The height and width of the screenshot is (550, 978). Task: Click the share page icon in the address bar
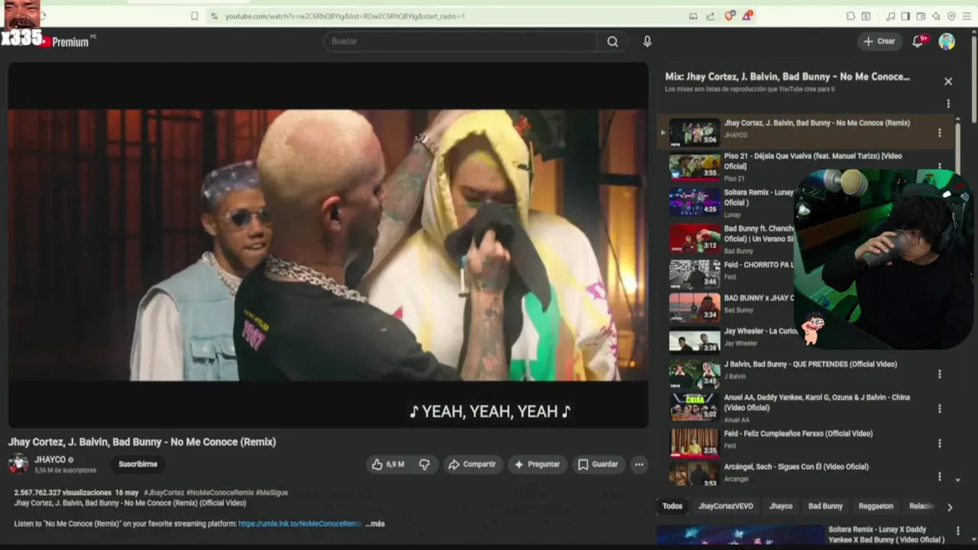tap(711, 16)
